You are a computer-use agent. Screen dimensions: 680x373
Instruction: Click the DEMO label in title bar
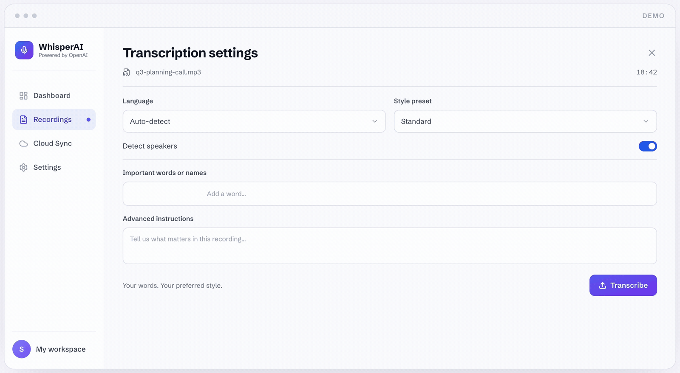click(x=653, y=16)
